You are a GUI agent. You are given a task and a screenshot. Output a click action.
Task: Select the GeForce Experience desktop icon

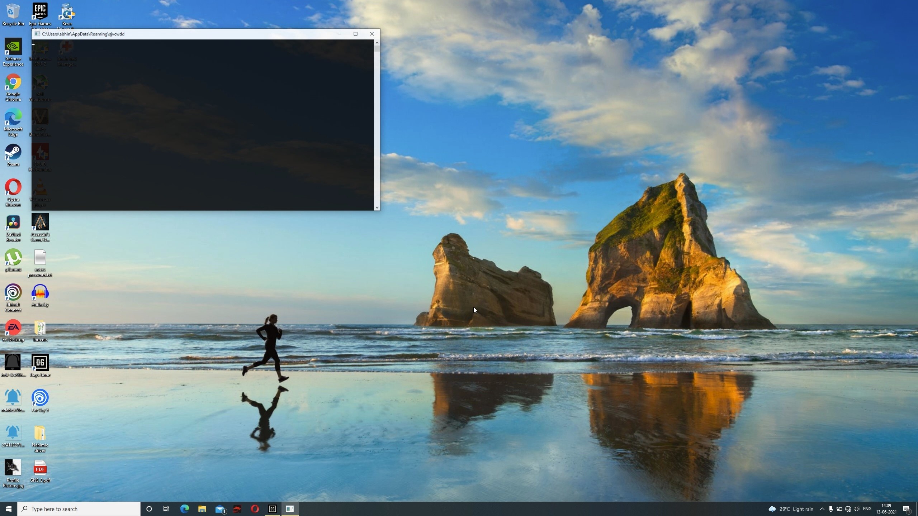coord(13,52)
